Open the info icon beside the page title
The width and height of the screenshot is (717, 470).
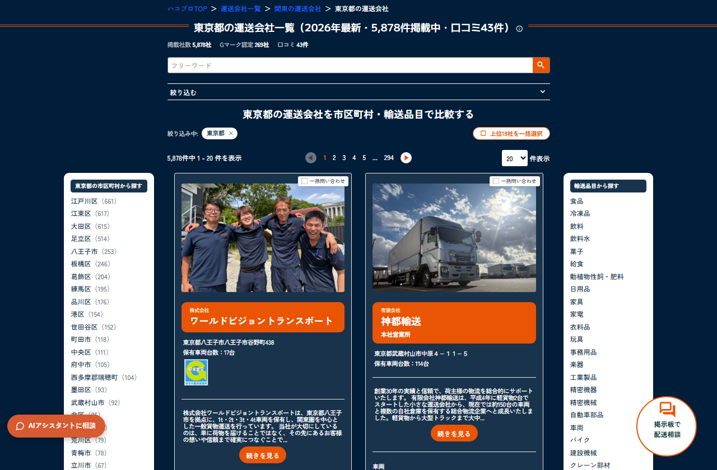pyautogui.click(x=519, y=29)
